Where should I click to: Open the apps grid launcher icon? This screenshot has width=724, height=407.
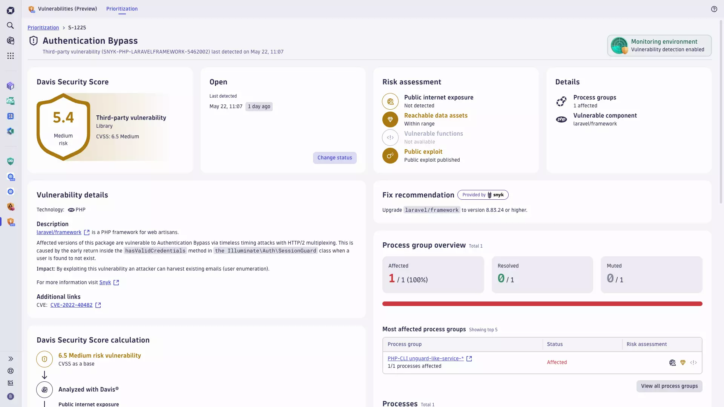(x=11, y=56)
